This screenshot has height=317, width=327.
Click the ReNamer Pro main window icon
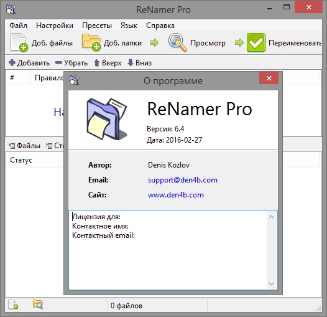[x=11, y=9]
